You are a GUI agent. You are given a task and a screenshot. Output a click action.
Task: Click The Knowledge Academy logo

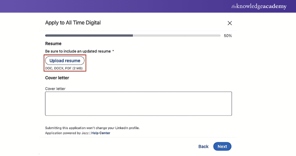point(259,7)
